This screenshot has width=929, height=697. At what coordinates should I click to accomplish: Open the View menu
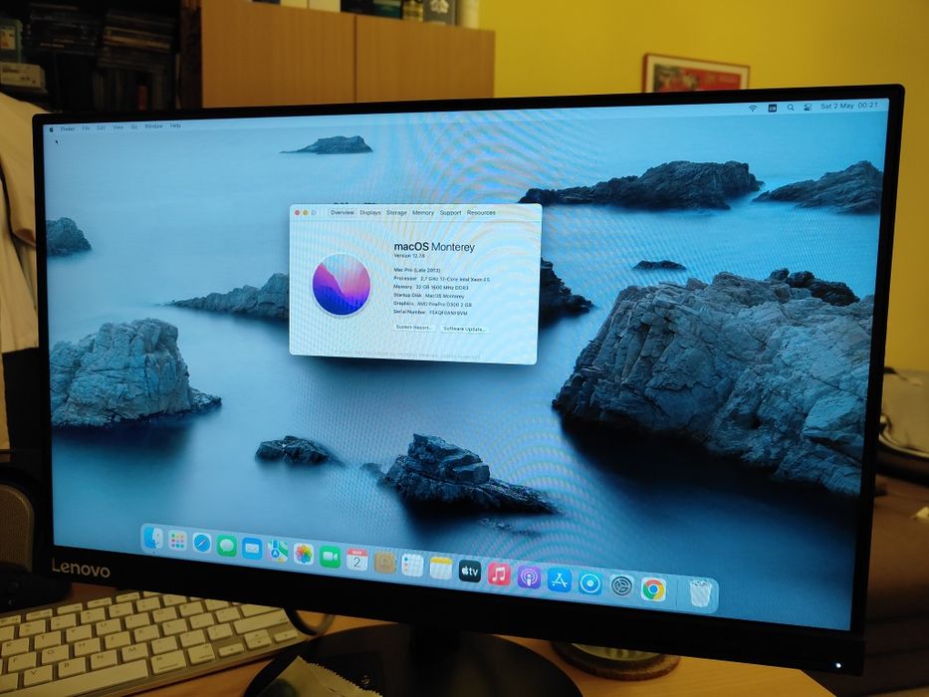pos(117,127)
